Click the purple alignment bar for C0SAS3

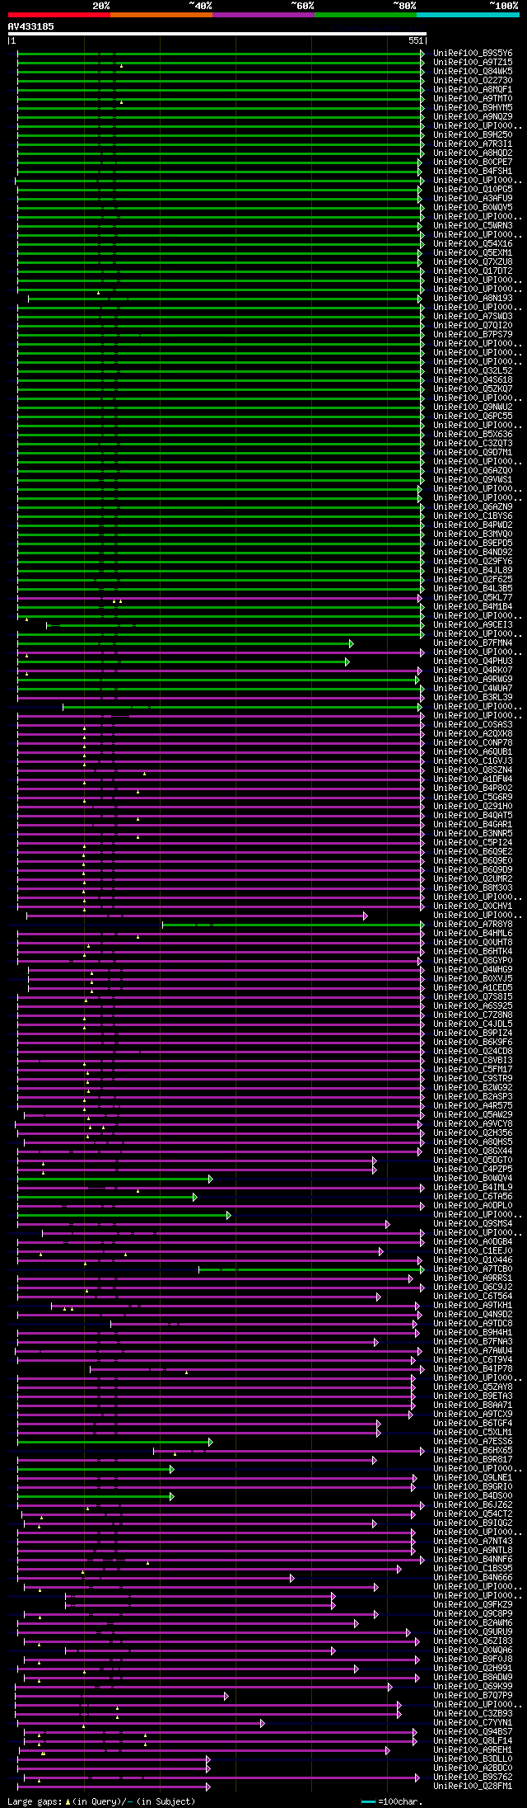click(219, 724)
